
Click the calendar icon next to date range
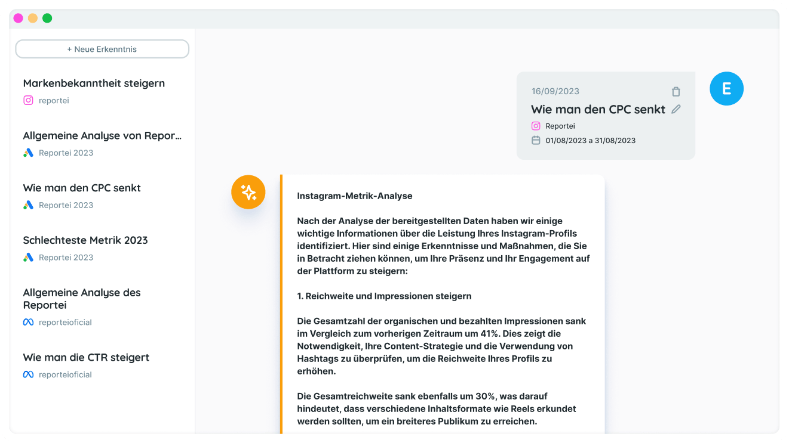[536, 140]
